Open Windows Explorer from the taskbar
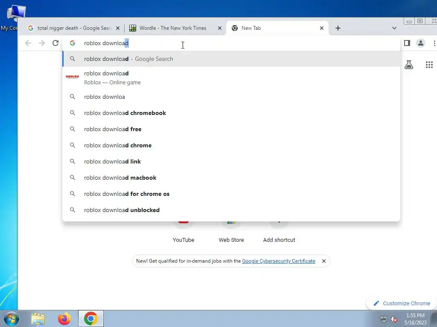 (x=38, y=319)
